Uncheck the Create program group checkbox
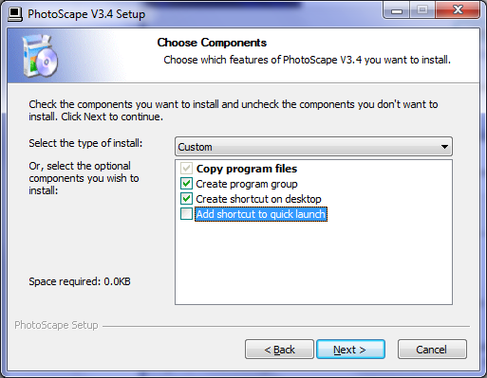This screenshot has width=487, height=378. (x=186, y=184)
